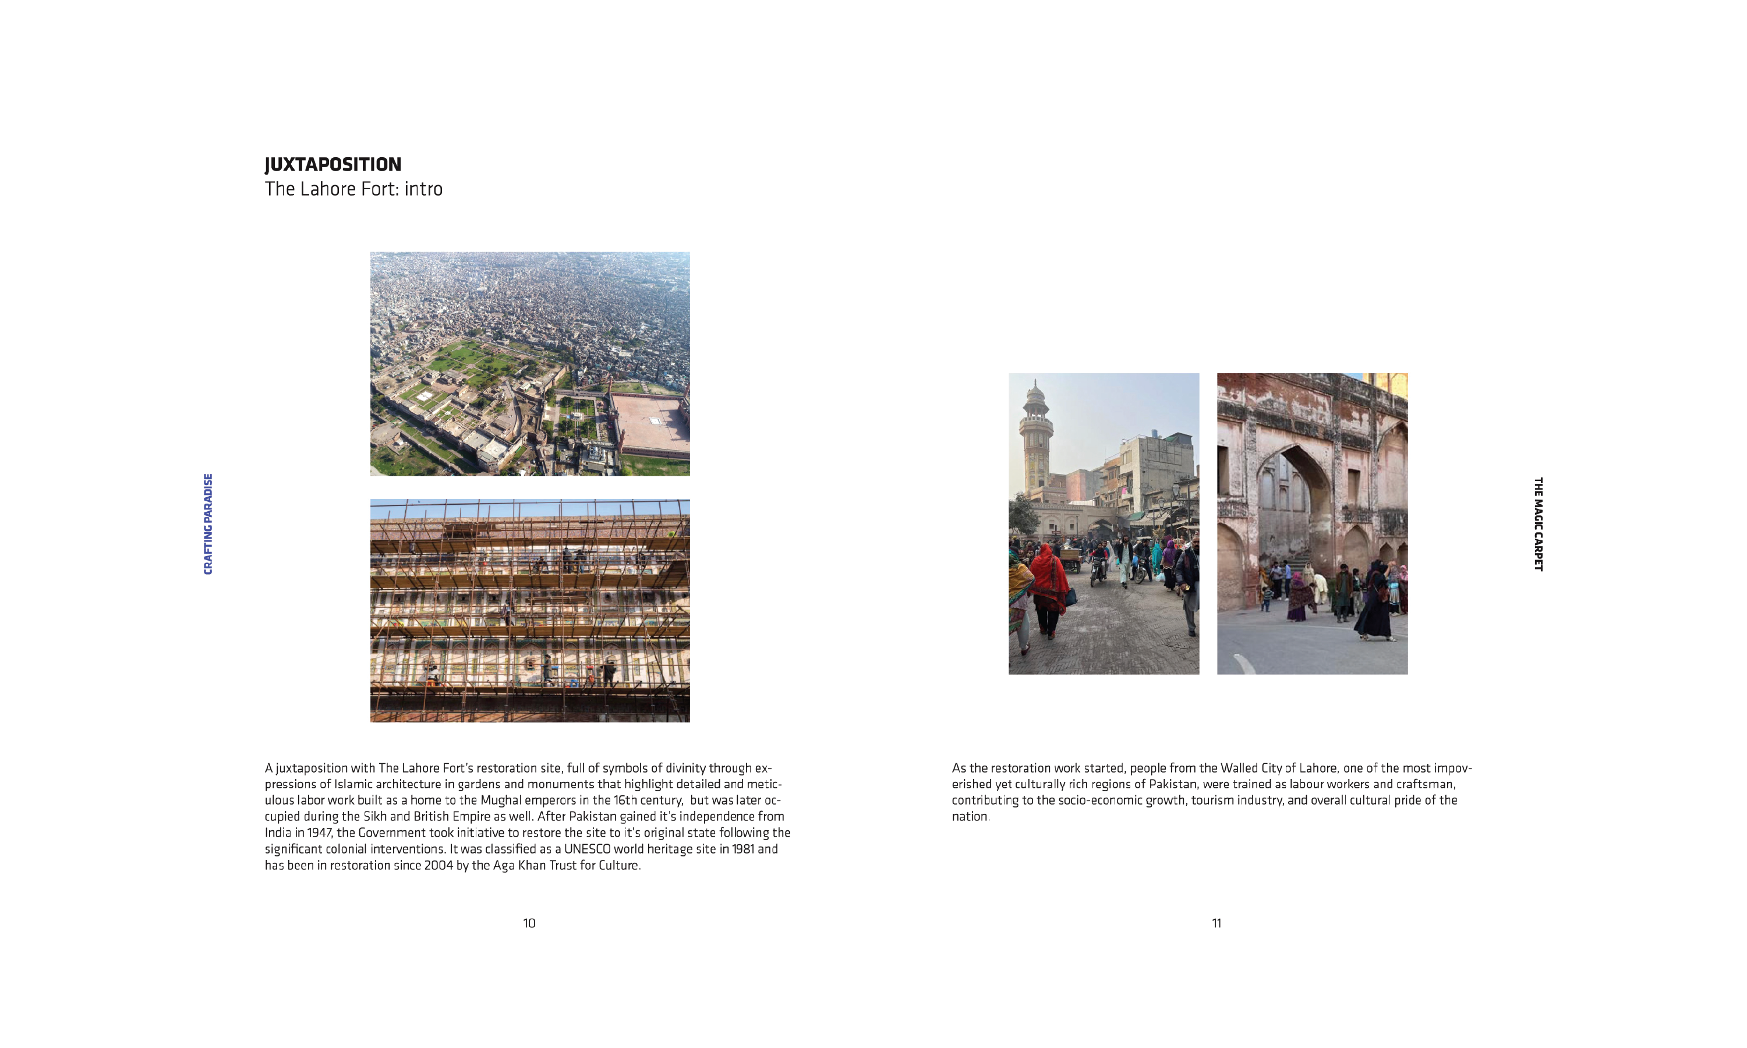Click the paragraph starting 'As the restoration work'

click(1211, 792)
